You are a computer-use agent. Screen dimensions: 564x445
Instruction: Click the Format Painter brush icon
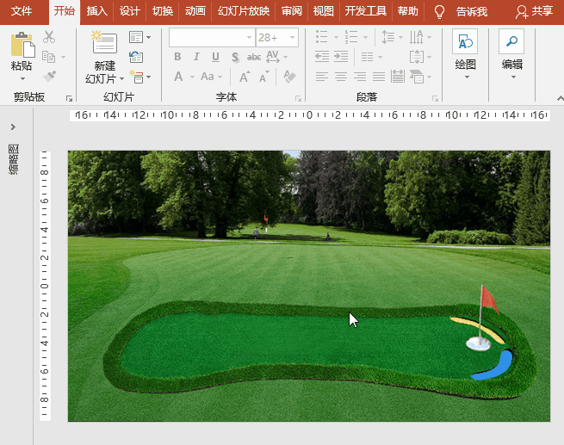click(49, 77)
